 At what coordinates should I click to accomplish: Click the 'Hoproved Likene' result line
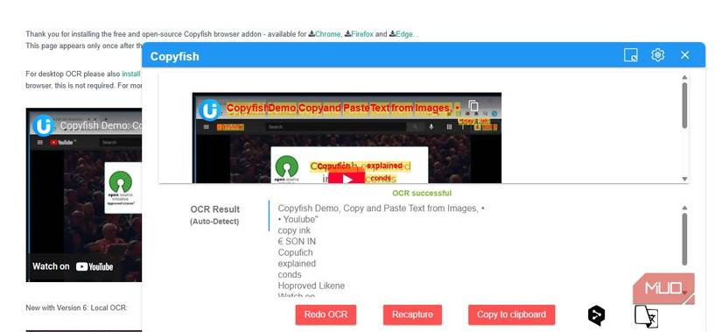(312, 286)
